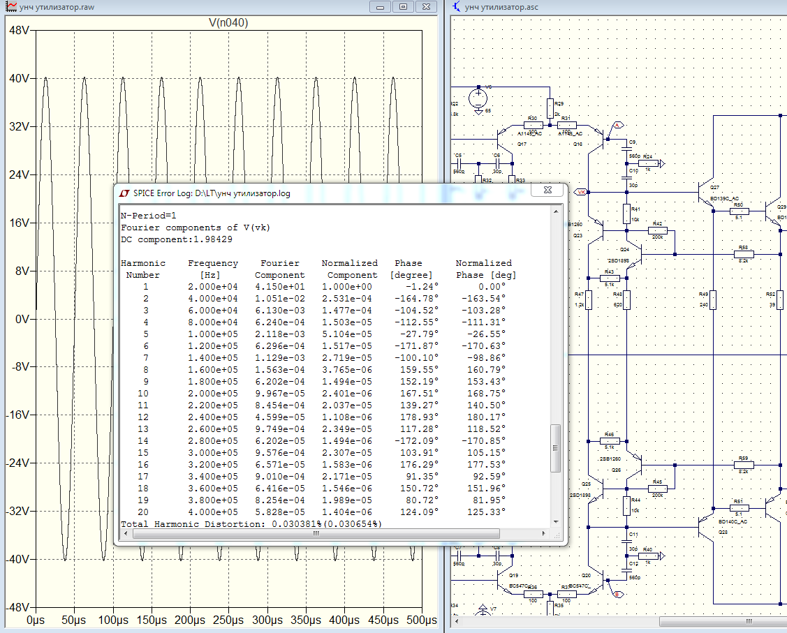This screenshot has width=787, height=633.
Task: Click the net label A flag
Action: [x=617, y=125]
